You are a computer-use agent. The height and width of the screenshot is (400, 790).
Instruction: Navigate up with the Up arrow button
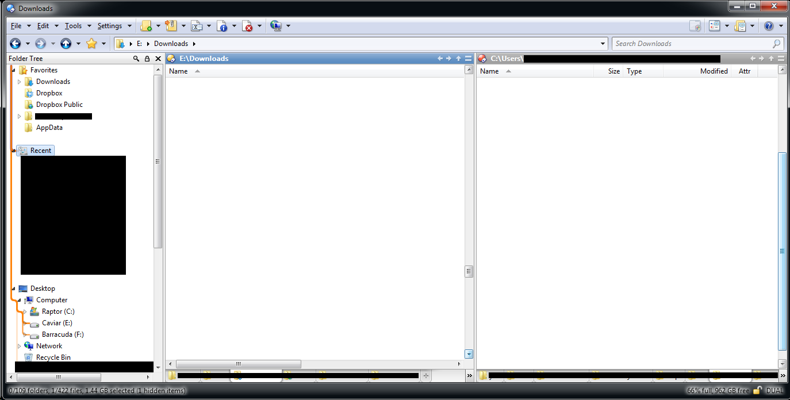coord(66,44)
